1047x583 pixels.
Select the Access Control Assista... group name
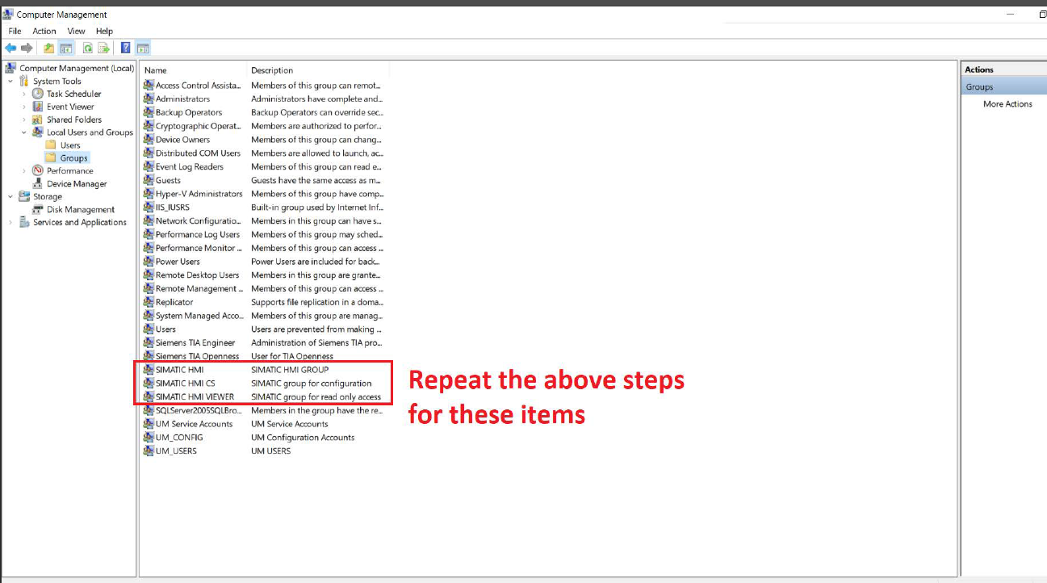(x=199, y=86)
